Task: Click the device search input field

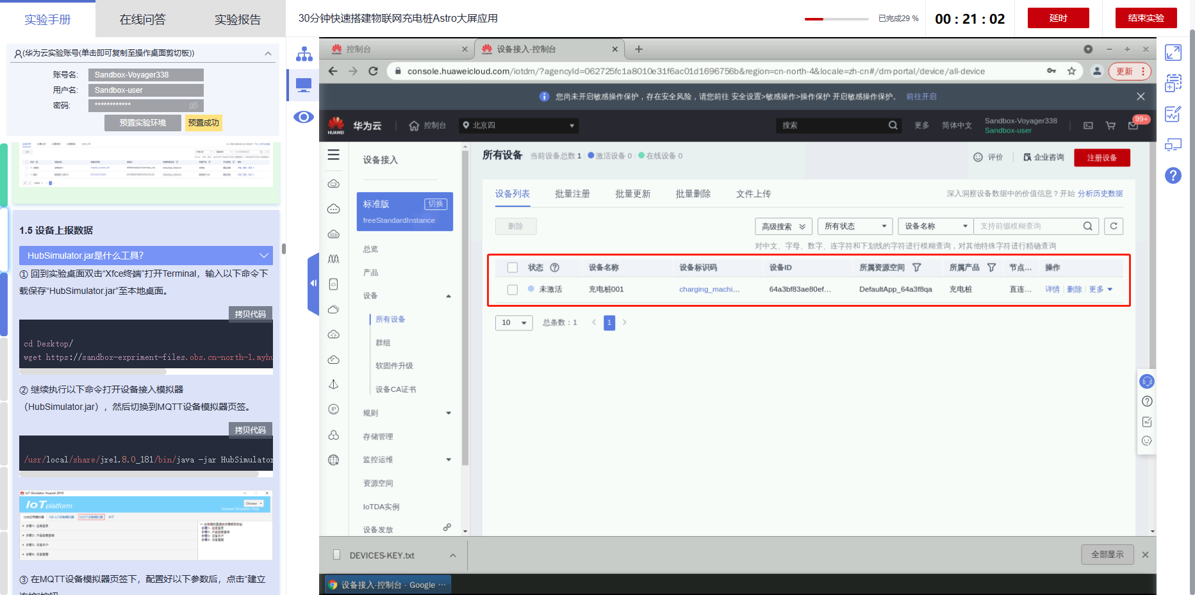Action: tap(1028, 226)
